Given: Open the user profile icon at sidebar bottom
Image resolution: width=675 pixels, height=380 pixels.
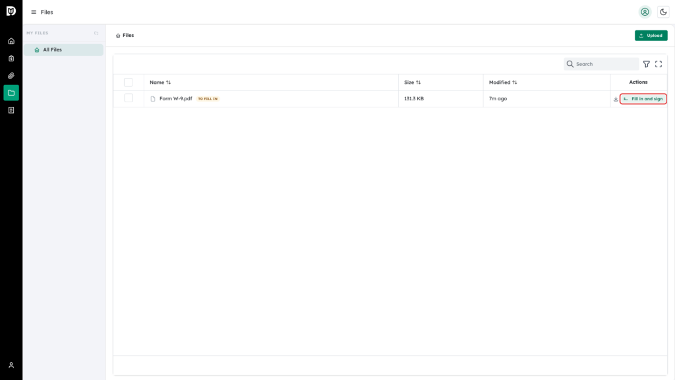Looking at the screenshot, I should pyautogui.click(x=11, y=365).
